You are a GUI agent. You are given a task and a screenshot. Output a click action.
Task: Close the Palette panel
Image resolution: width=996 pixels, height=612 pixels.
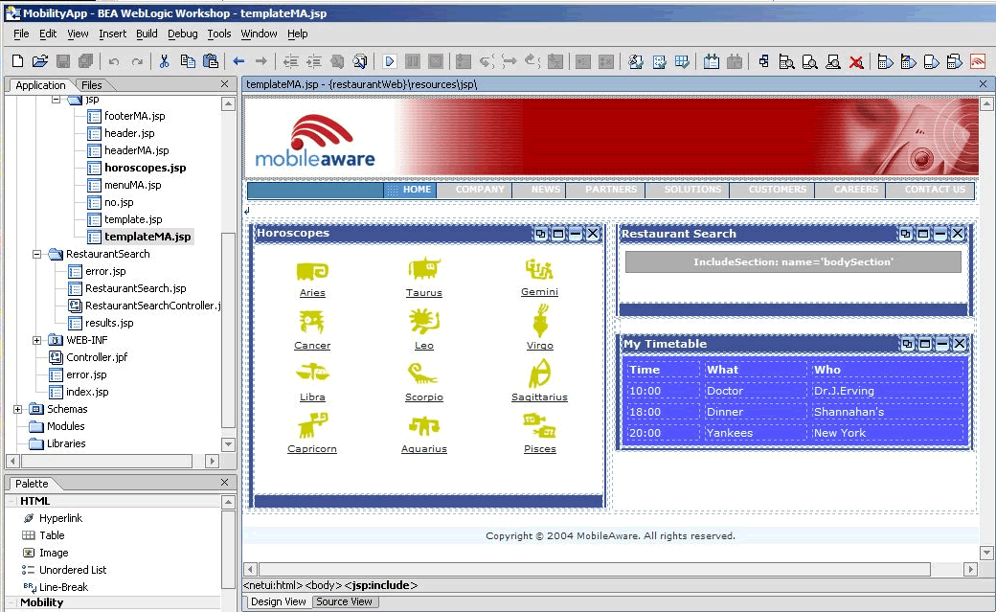[224, 483]
